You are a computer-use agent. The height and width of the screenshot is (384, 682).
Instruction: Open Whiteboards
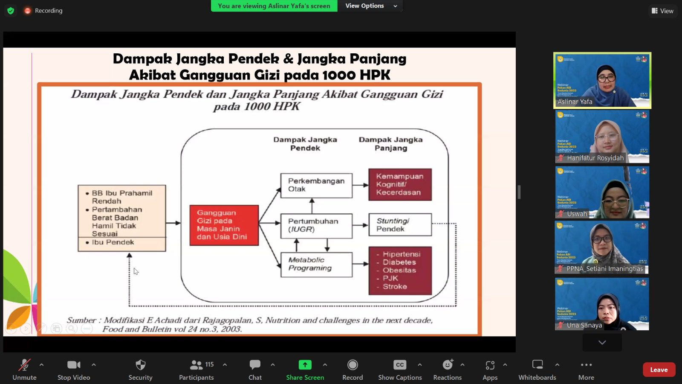tap(538, 369)
